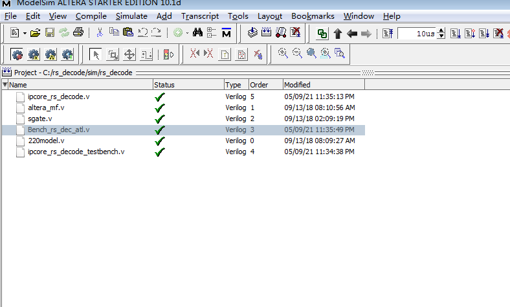Select the Bench_rs_dec_atl.v file row
Image resolution: width=510 pixels, height=307 pixels.
(x=183, y=130)
